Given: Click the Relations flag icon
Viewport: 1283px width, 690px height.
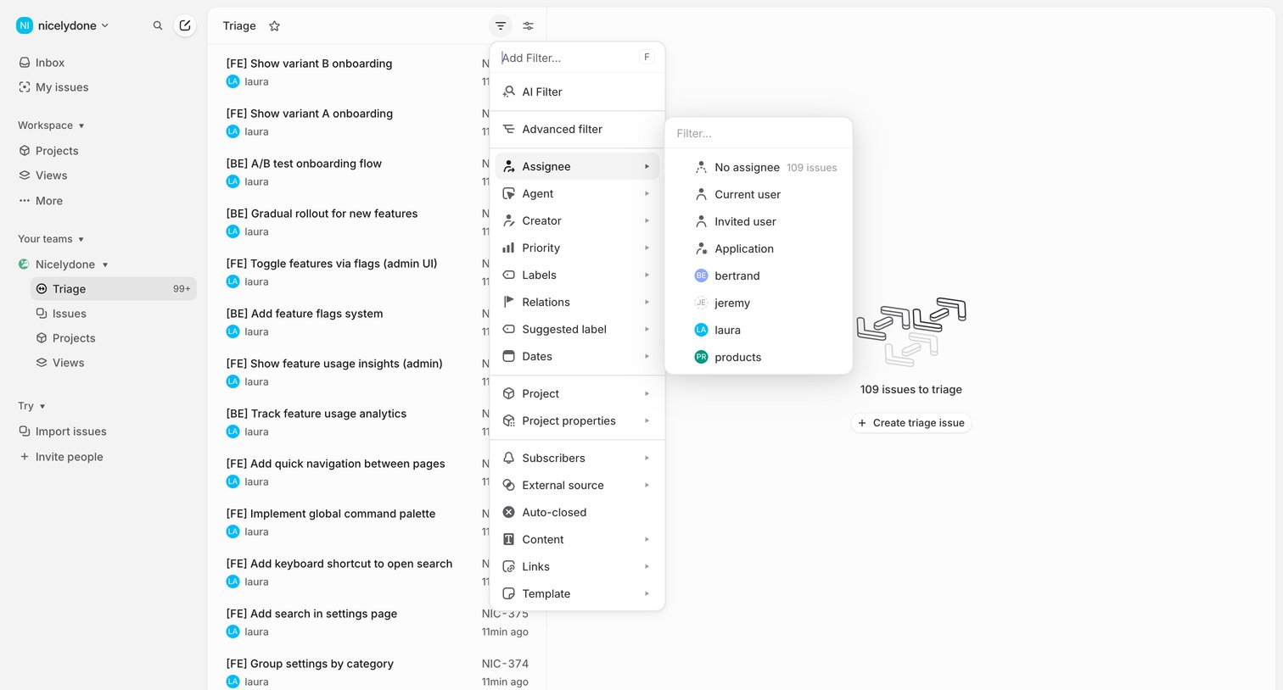Looking at the screenshot, I should point(509,302).
